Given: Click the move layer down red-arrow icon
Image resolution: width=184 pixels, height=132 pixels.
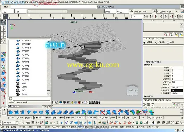Looking at the screenshot, I should tap(166, 35).
